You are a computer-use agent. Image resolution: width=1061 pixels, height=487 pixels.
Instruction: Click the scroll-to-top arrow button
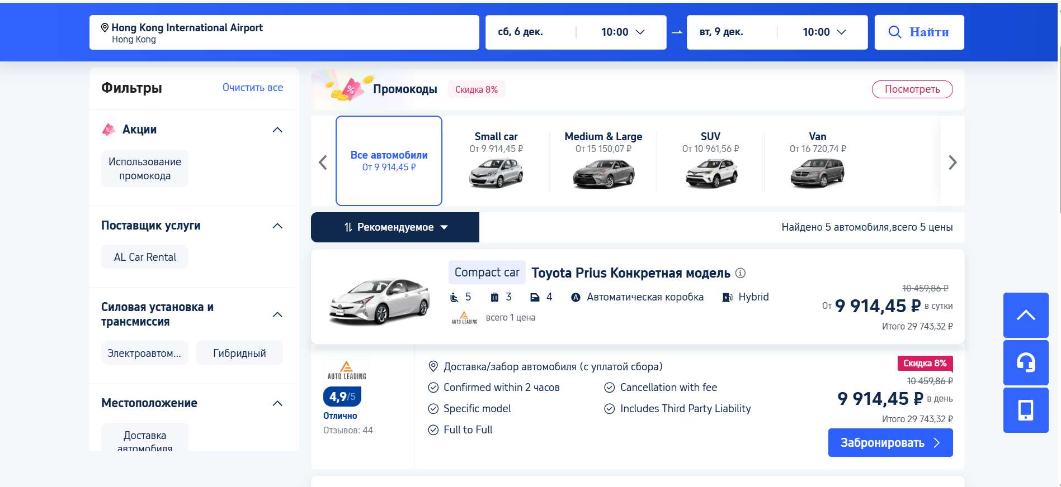1026,315
